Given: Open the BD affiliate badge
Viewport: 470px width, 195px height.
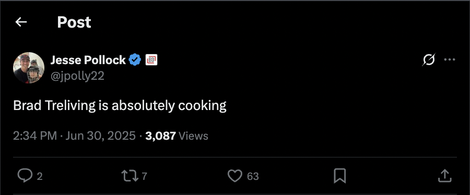Looking at the screenshot, I should 151,60.
